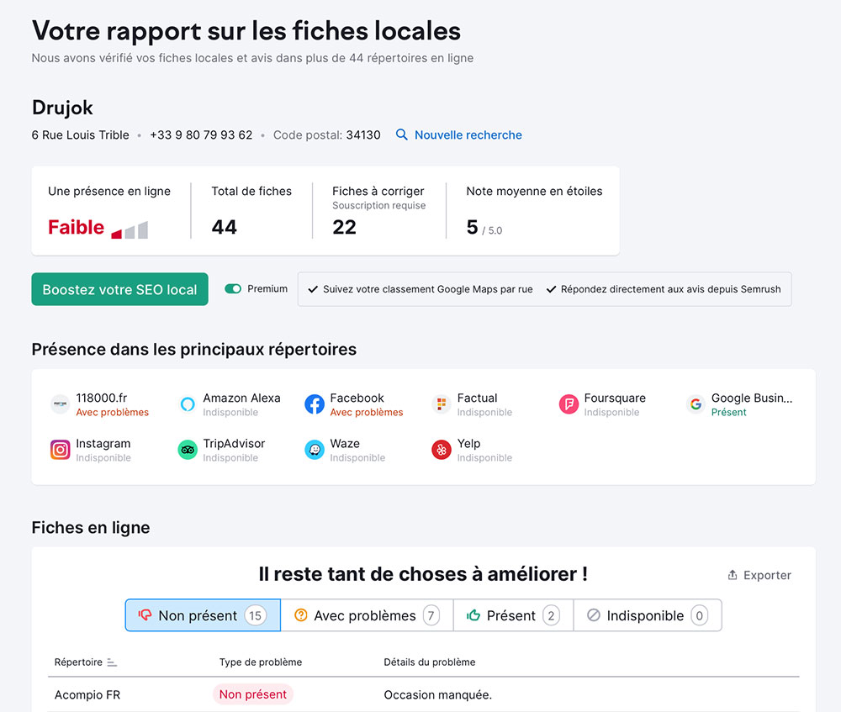Click the Factual directory icon
Image resolution: width=841 pixels, height=712 pixels.
(442, 404)
